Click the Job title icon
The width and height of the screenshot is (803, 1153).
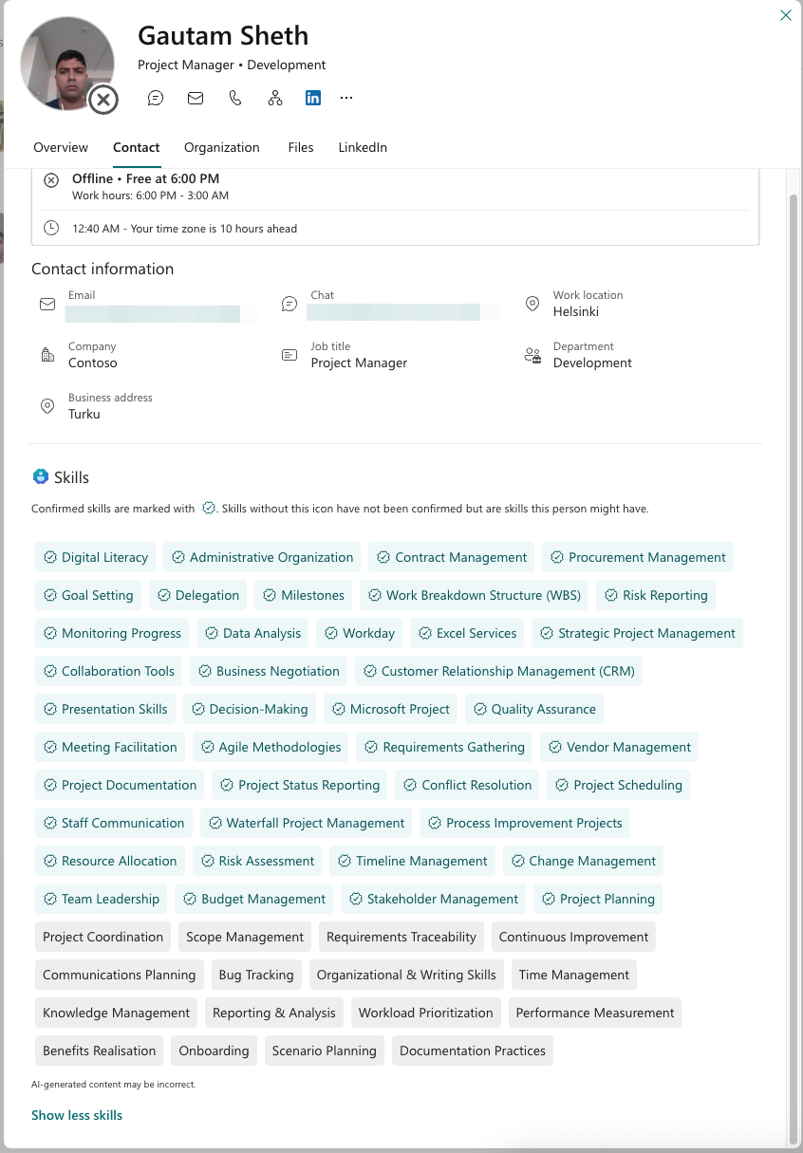coord(289,355)
